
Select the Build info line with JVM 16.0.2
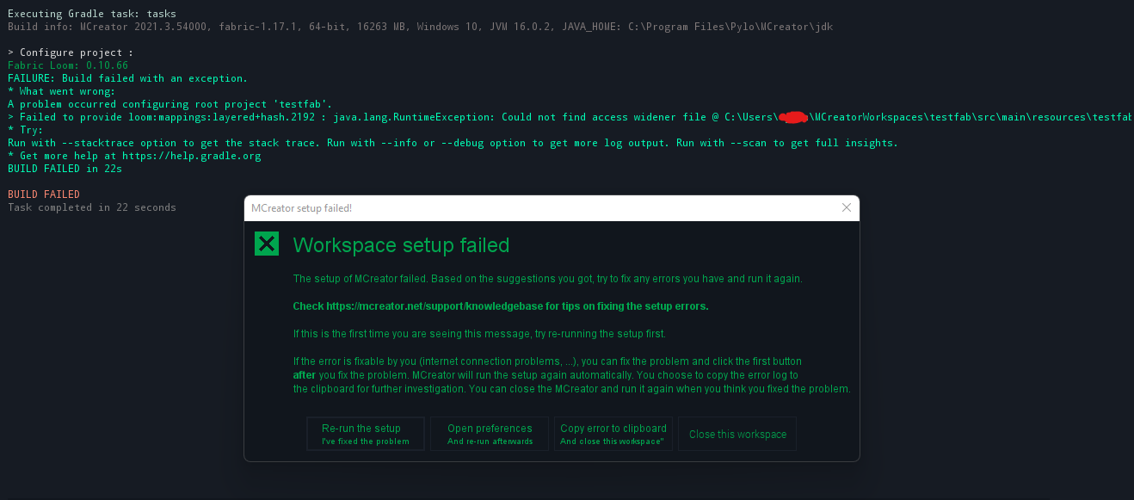click(x=258, y=26)
